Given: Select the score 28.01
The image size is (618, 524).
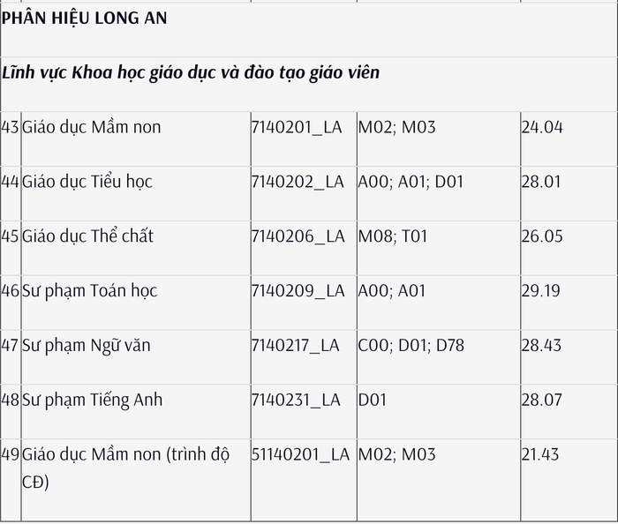Looking at the screenshot, I should click(x=541, y=182).
